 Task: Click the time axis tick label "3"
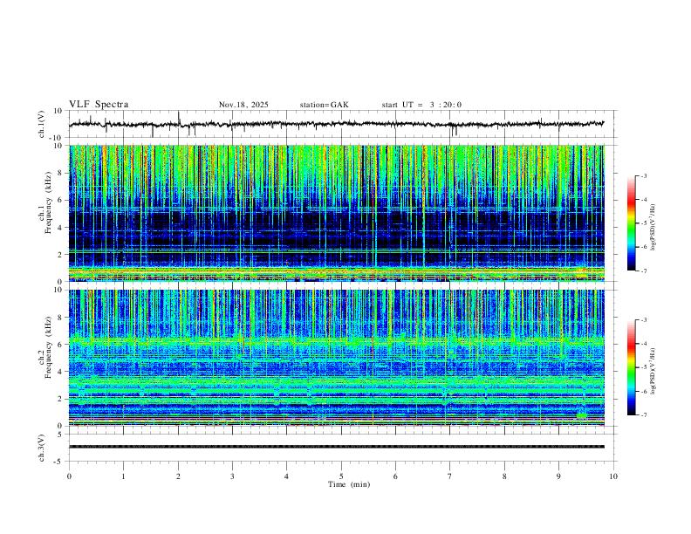point(232,476)
